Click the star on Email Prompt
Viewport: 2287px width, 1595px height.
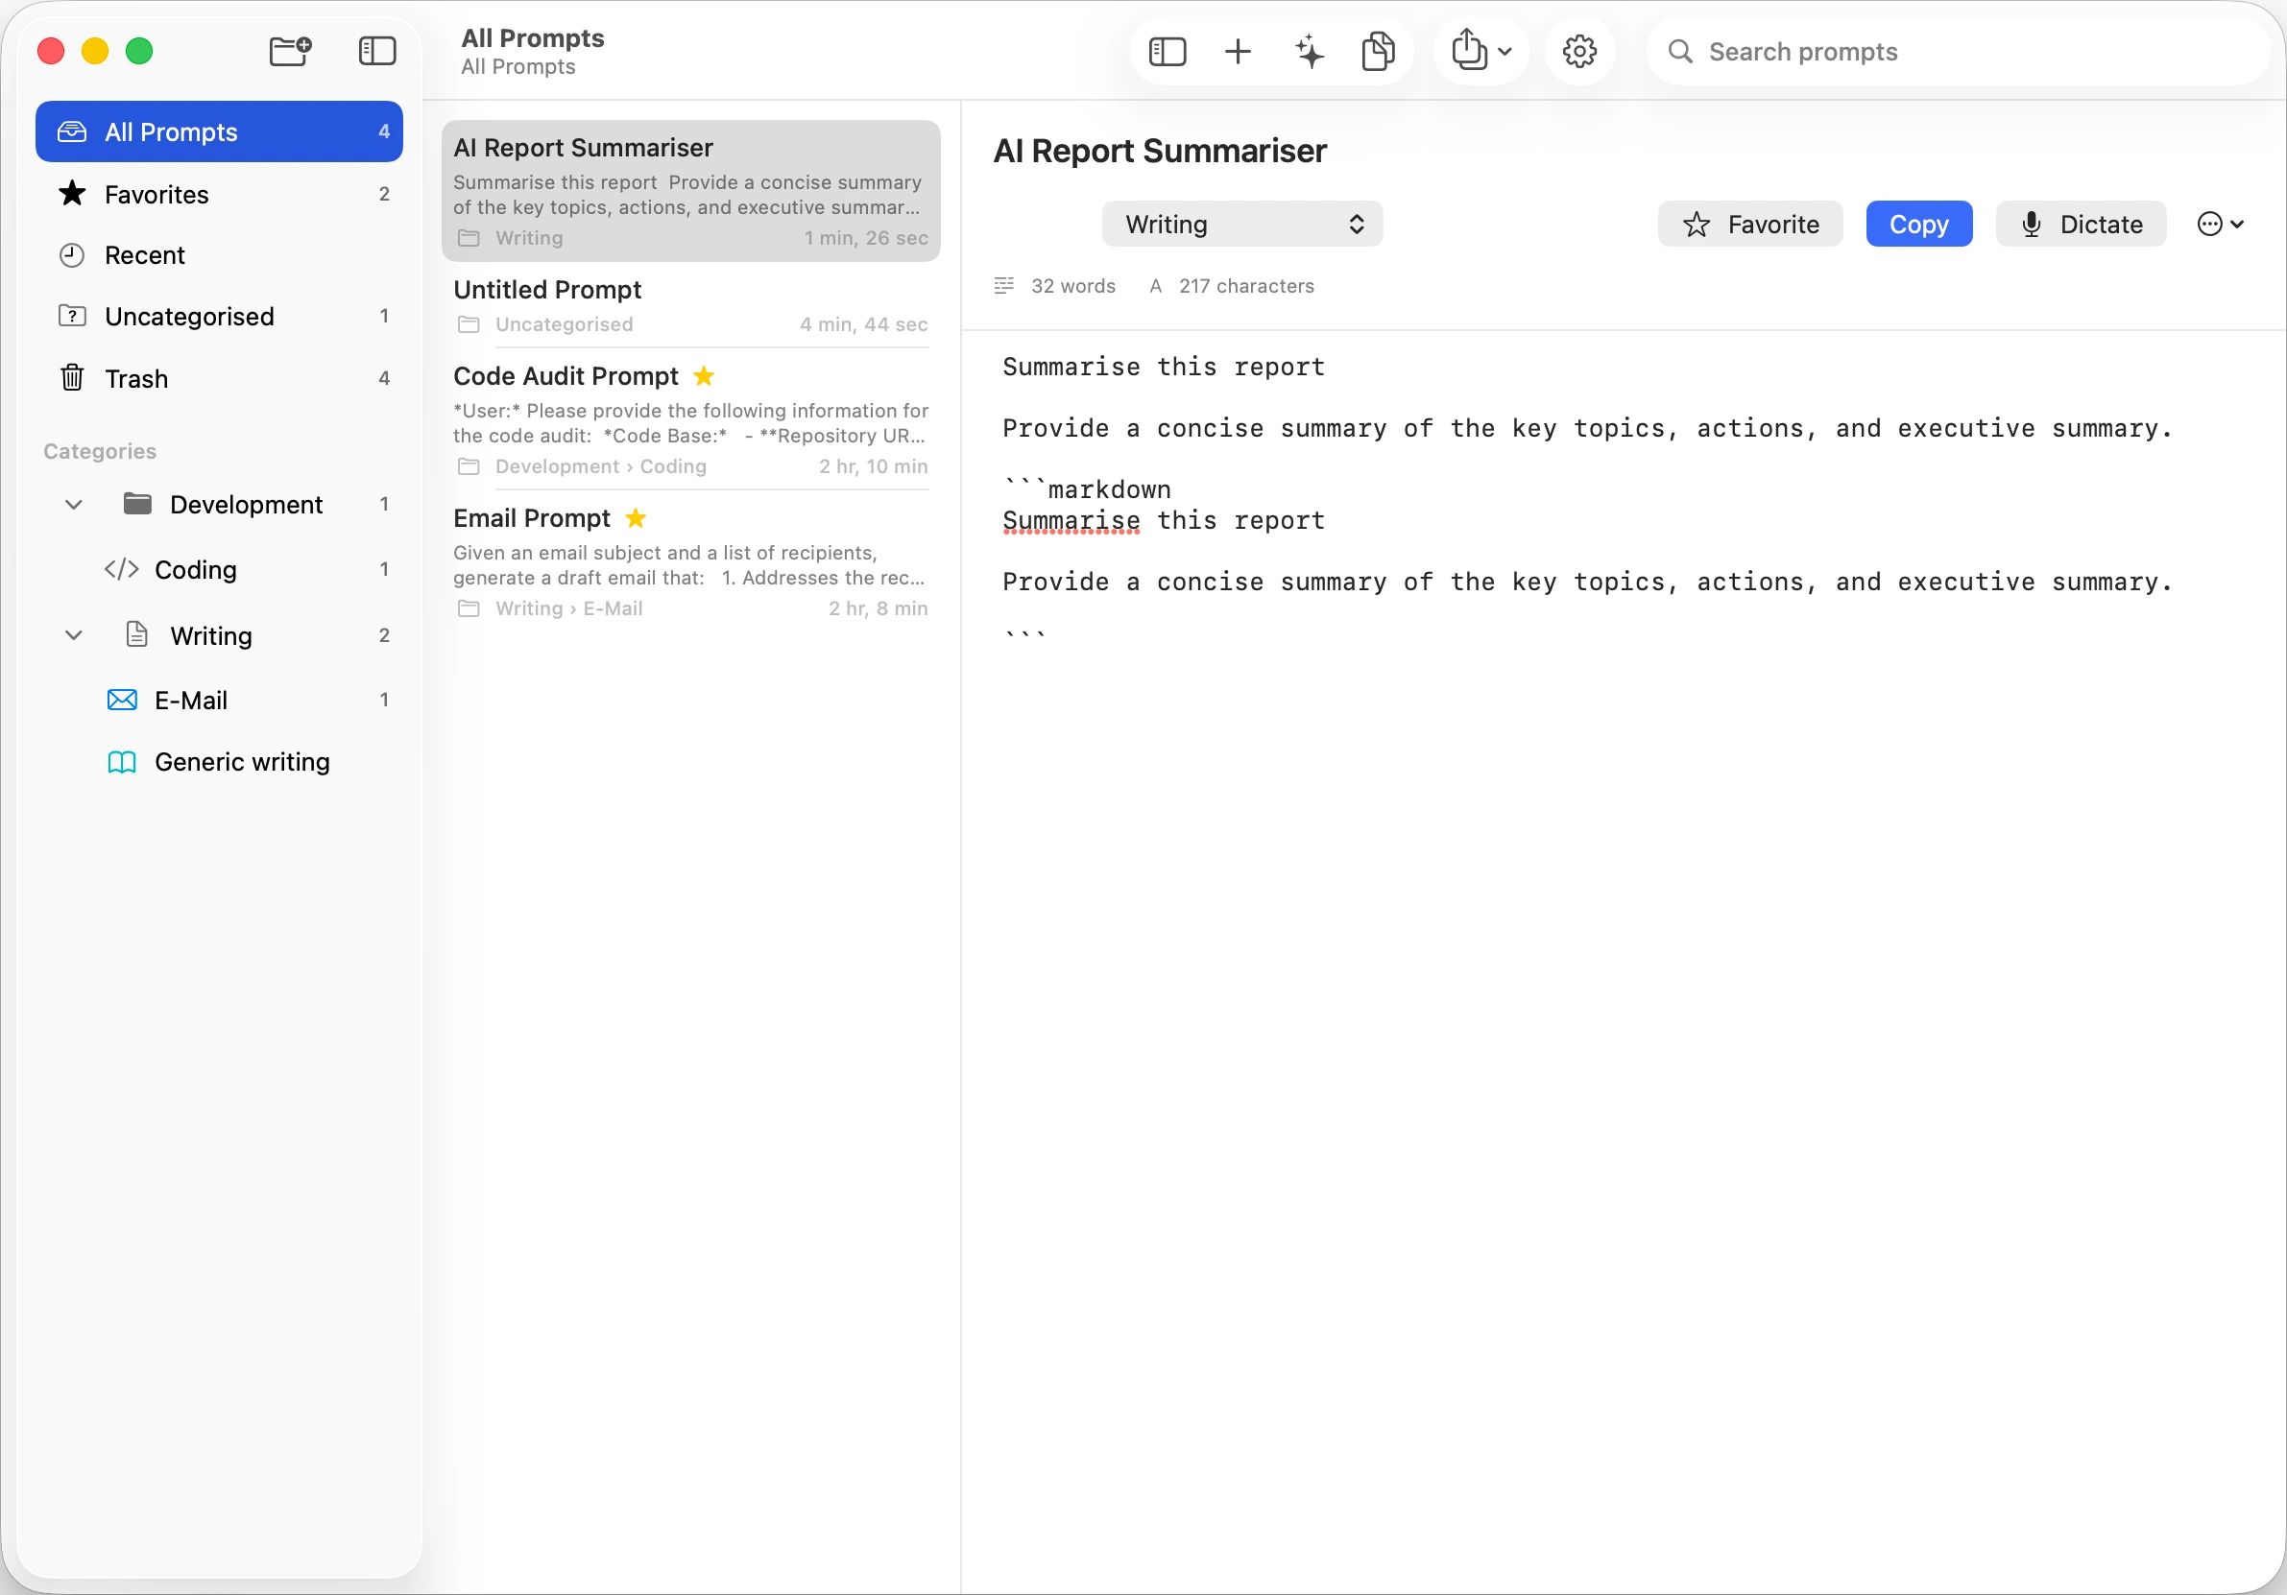point(636,517)
